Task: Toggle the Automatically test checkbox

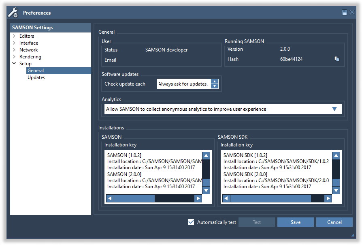Action: click(191, 222)
